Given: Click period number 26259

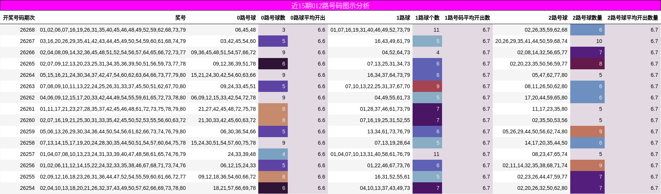Looking at the screenshot, I should [x=27, y=131].
